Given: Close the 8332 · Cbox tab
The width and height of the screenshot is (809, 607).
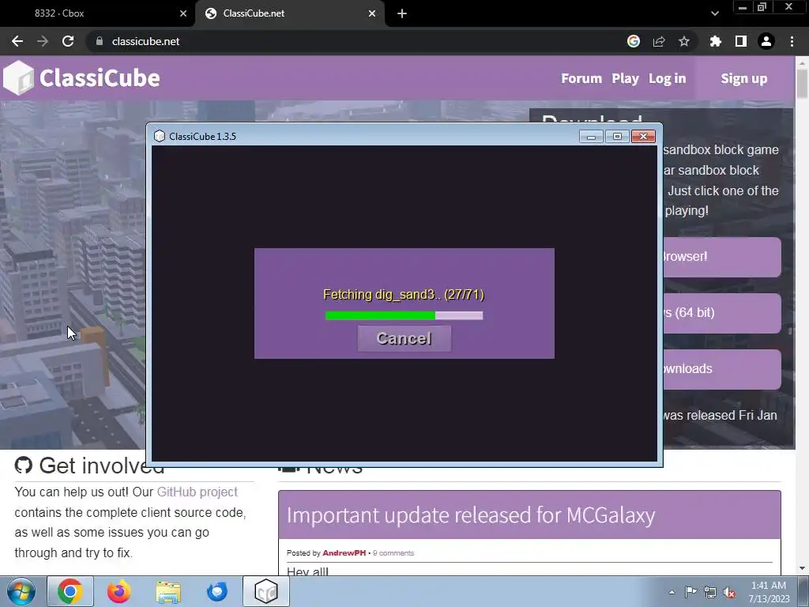Looking at the screenshot, I should tap(183, 13).
